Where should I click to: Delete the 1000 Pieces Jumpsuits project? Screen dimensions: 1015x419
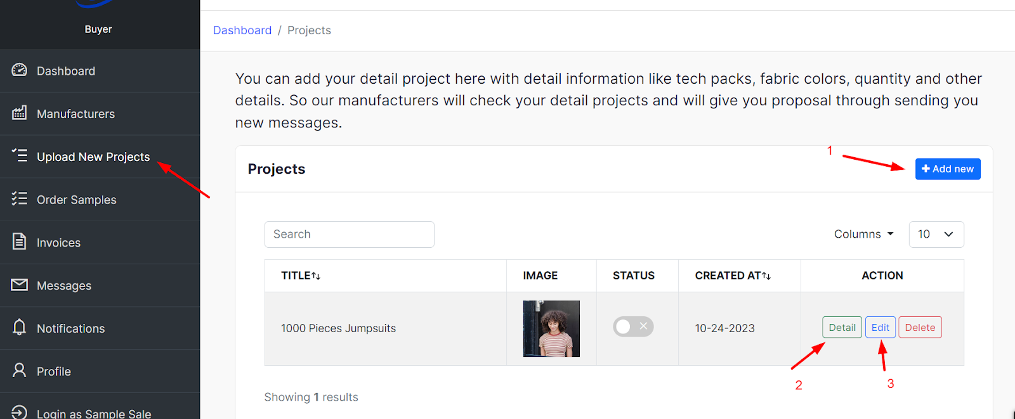pyautogui.click(x=920, y=328)
